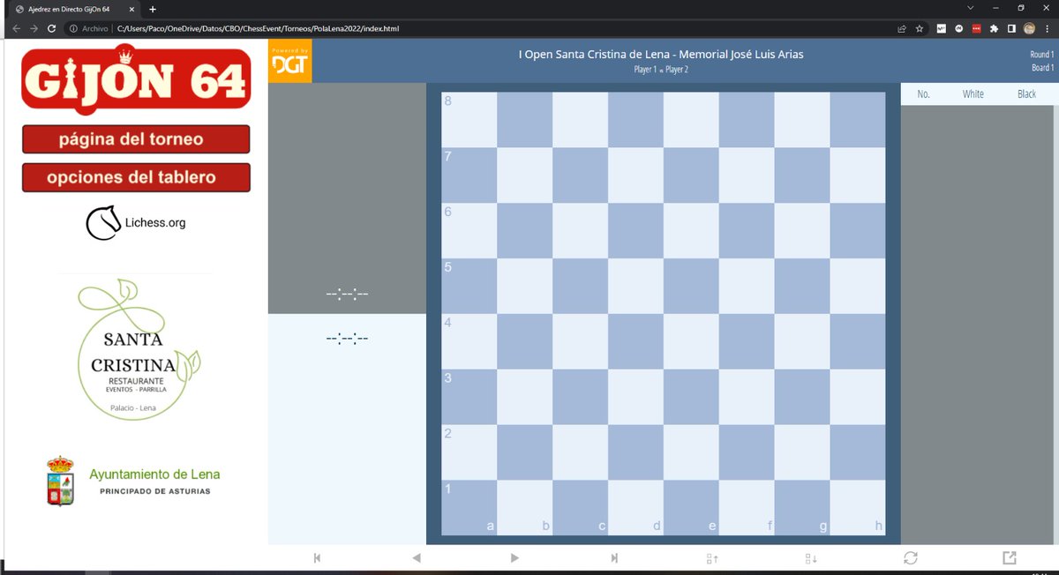Click the 'Player 1 « Player 2' text
Screen dimensions: 1059x575
[661, 70]
